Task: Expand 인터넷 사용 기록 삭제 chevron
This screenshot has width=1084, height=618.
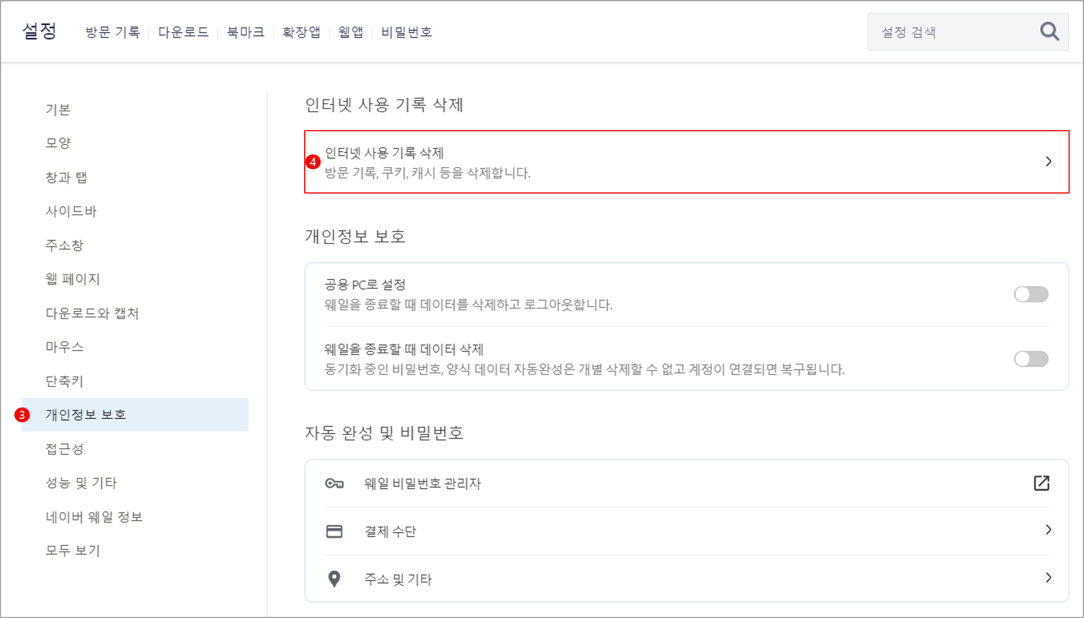Action: click(1048, 162)
